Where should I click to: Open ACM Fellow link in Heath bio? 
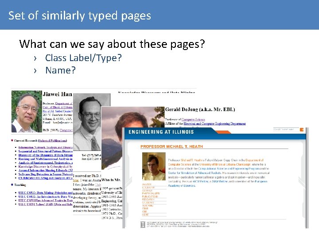point(200,181)
